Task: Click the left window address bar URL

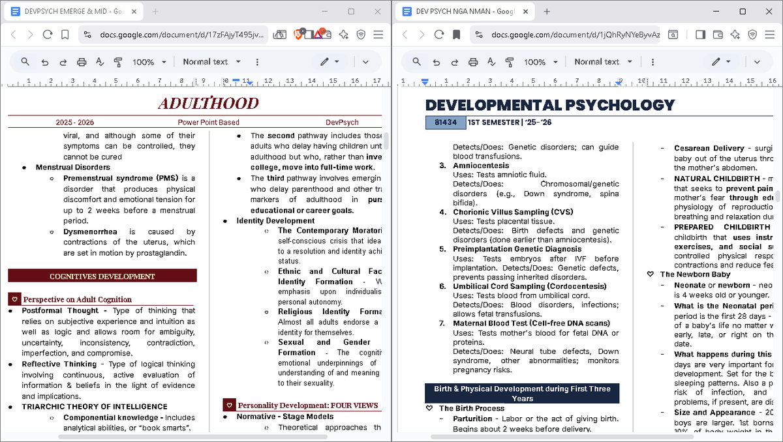Action: tap(182, 35)
